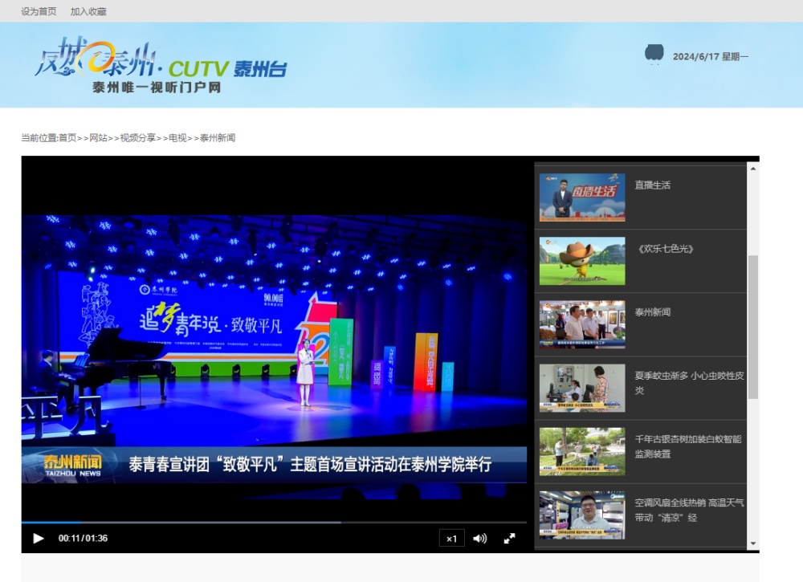Go to 视频分享 in breadcrumb
This screenshot has height=582, width=803.
[137, 138]
